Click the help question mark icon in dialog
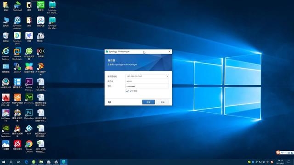294x165 pixels. [109, 102]
